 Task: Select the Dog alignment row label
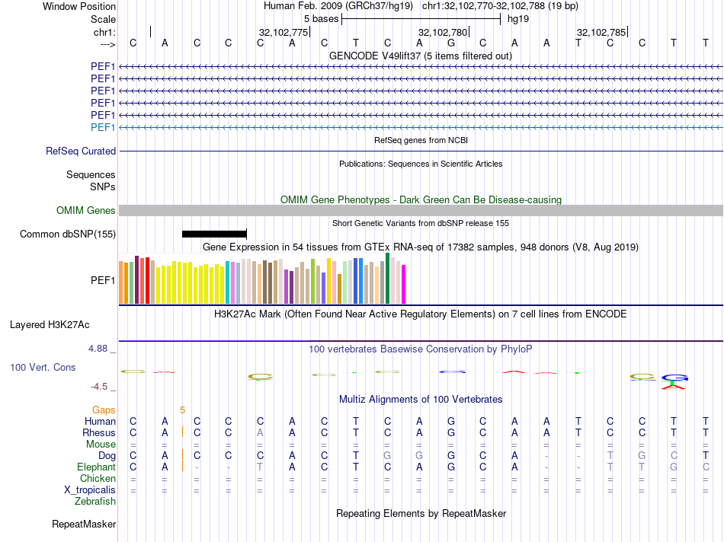coord(107,456)
